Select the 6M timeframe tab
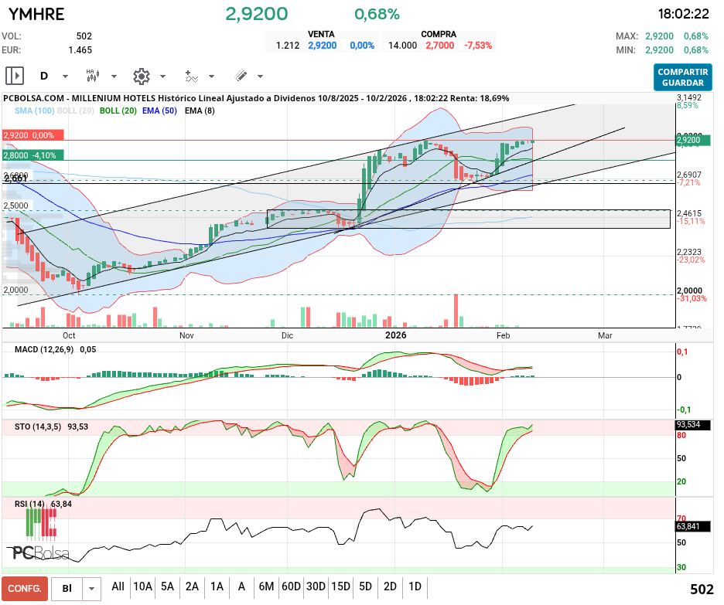 pyautogui.click(x=265, y=587)
